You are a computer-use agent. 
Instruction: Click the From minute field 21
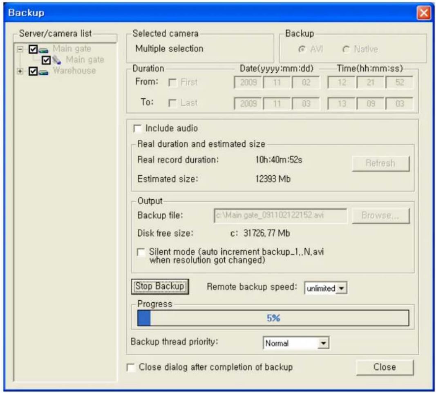point(370,83)
